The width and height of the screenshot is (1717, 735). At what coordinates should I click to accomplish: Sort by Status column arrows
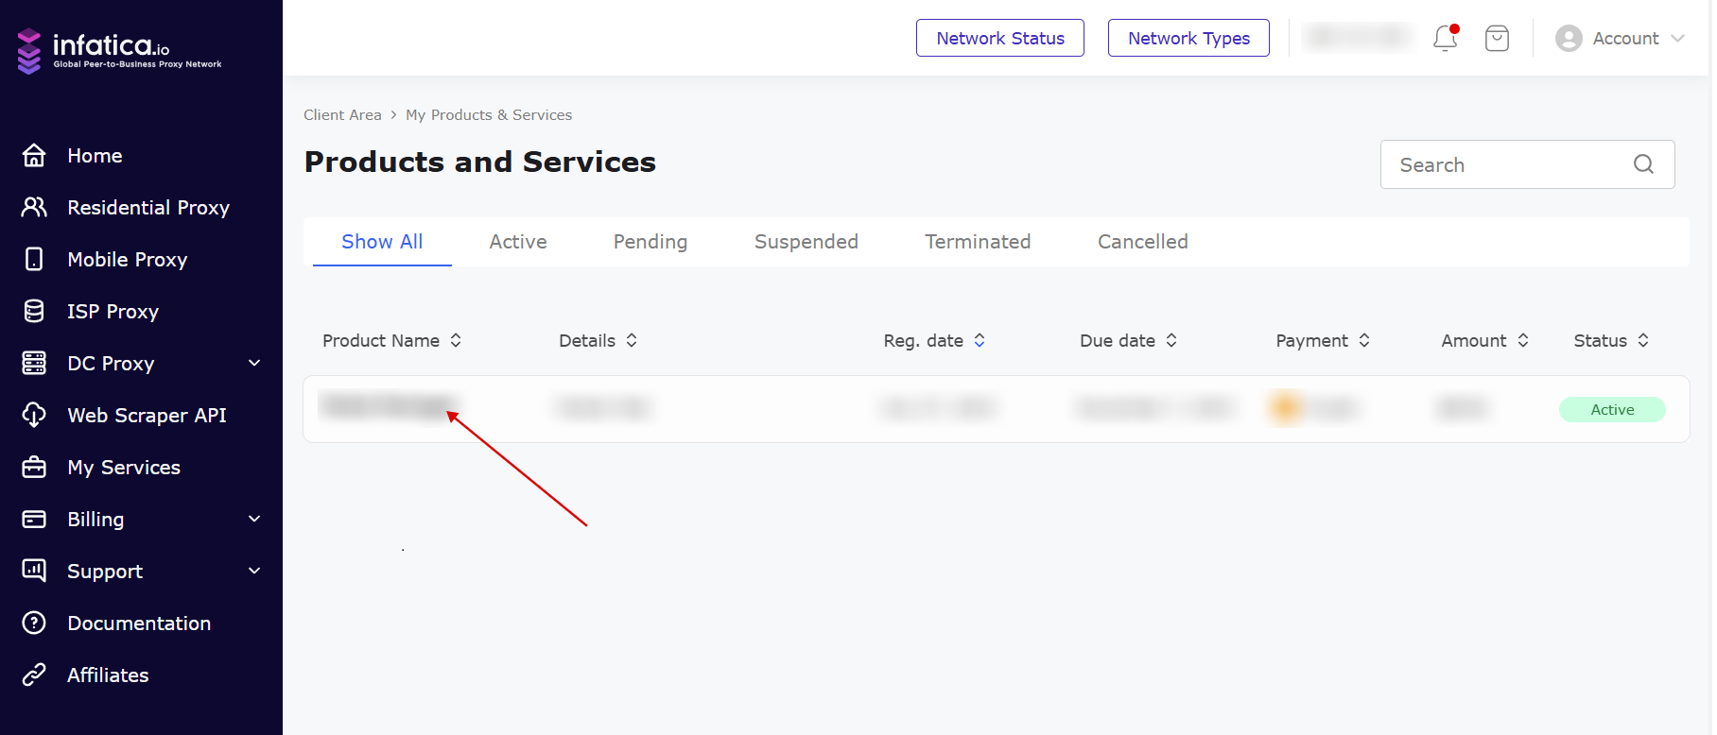1643,340
